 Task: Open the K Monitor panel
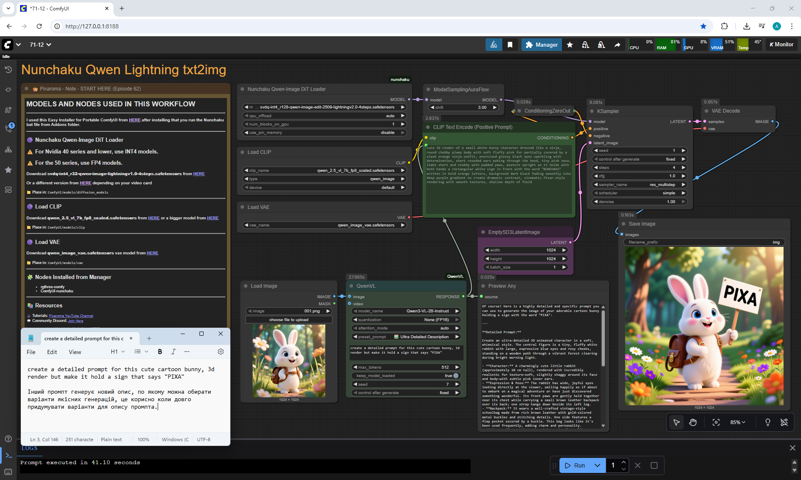[781, 45]
